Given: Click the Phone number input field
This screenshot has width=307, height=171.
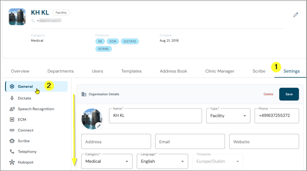Looking at the screenshot, I should [x=277, y=116].
